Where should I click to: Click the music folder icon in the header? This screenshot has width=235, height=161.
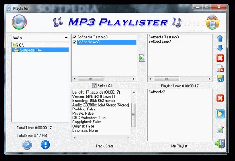[x=213, y=22]
